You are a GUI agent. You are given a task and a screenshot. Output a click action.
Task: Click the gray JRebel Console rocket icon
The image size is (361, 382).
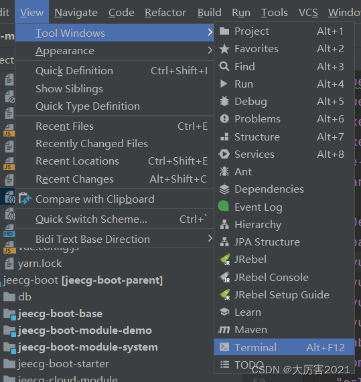click(224, 277)
